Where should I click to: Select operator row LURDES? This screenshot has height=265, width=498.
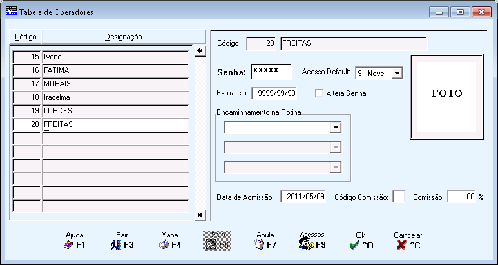[115, 111]
